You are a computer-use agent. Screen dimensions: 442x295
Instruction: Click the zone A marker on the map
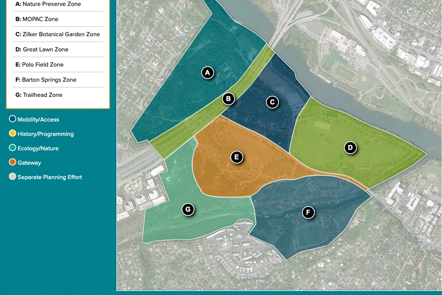pos(207,73)
